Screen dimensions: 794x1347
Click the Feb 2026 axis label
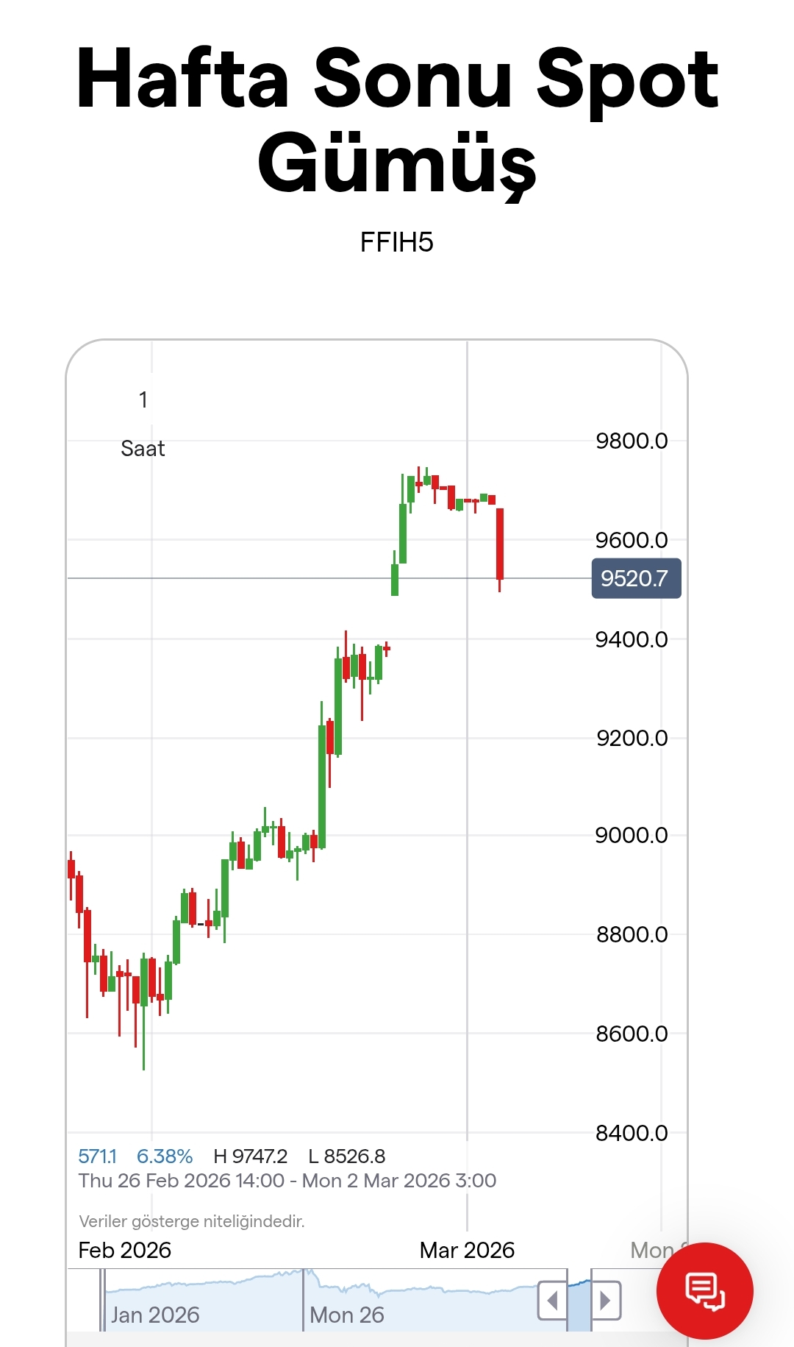click(125, 1250)
